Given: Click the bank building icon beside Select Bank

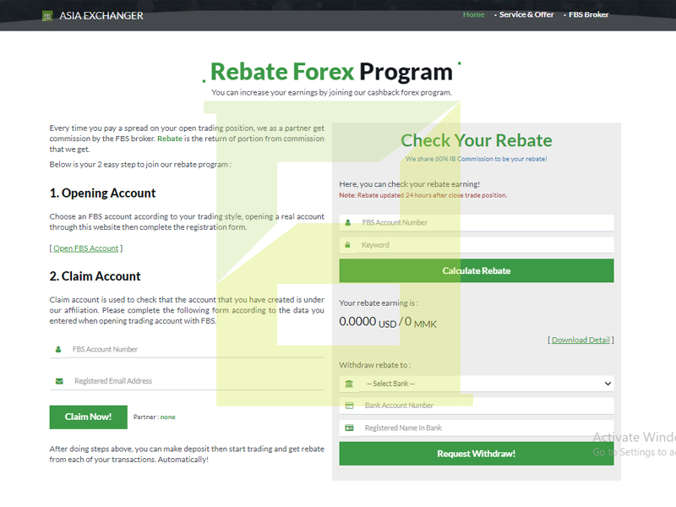Looking at the screenshot, I should coord(349,384).
